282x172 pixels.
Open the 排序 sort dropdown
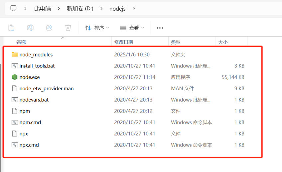coord(97,28)
